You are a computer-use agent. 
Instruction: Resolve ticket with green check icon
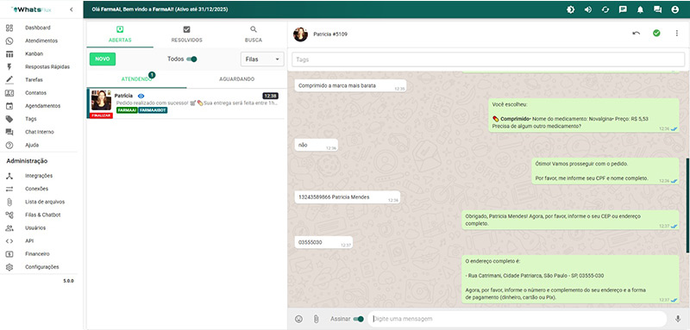coord(656,34)
